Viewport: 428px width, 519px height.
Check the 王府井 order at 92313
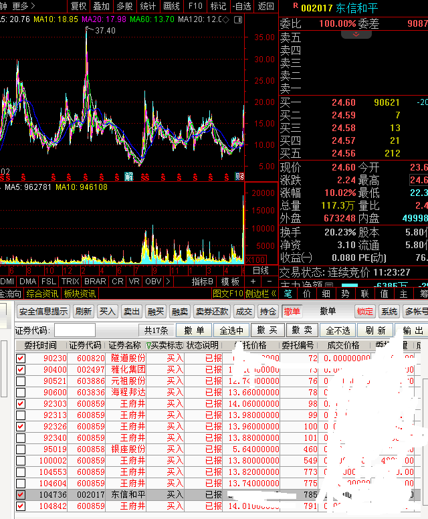(21, 415)
